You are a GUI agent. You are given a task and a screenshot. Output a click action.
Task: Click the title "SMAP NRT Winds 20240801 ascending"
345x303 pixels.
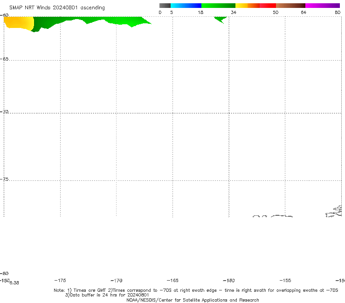57,8
